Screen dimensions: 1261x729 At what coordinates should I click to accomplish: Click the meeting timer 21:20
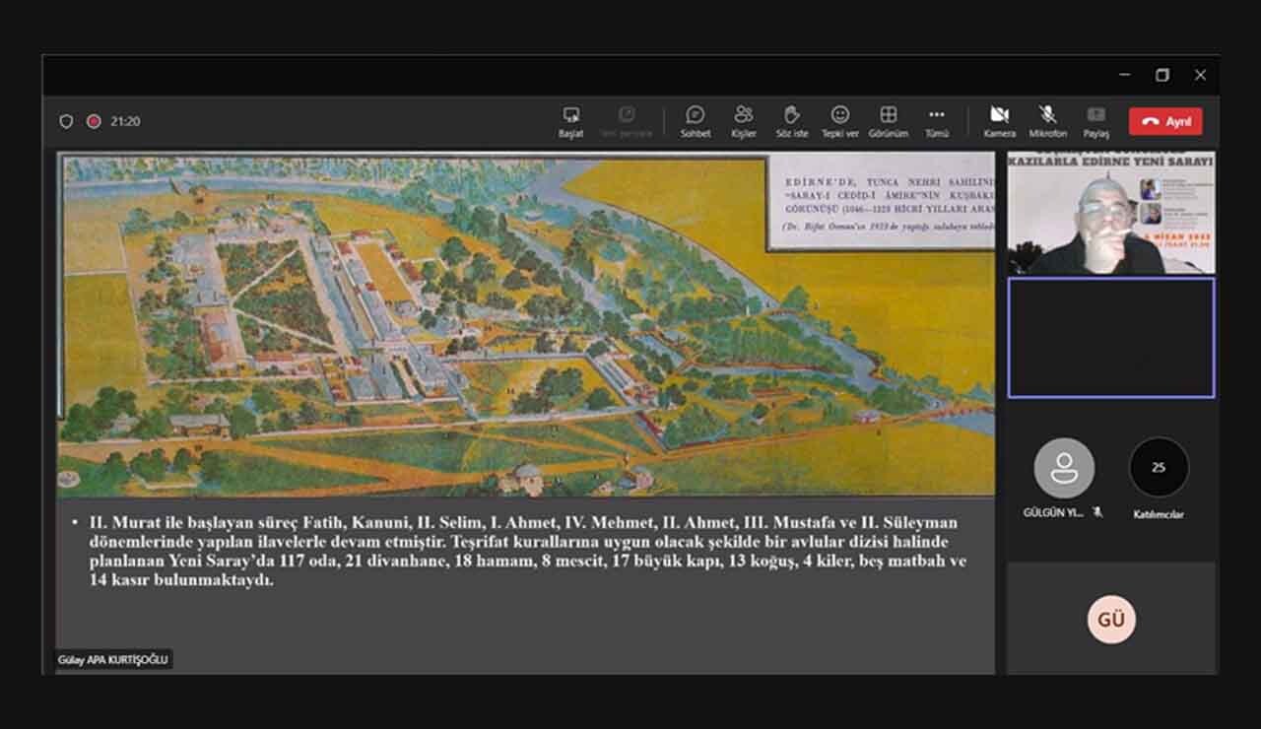point(125,121)
